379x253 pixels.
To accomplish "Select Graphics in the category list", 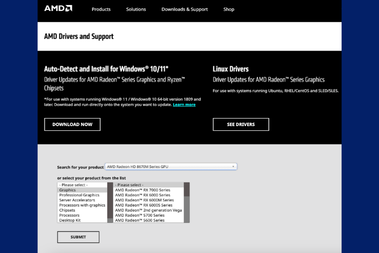I will click(67, 190).
